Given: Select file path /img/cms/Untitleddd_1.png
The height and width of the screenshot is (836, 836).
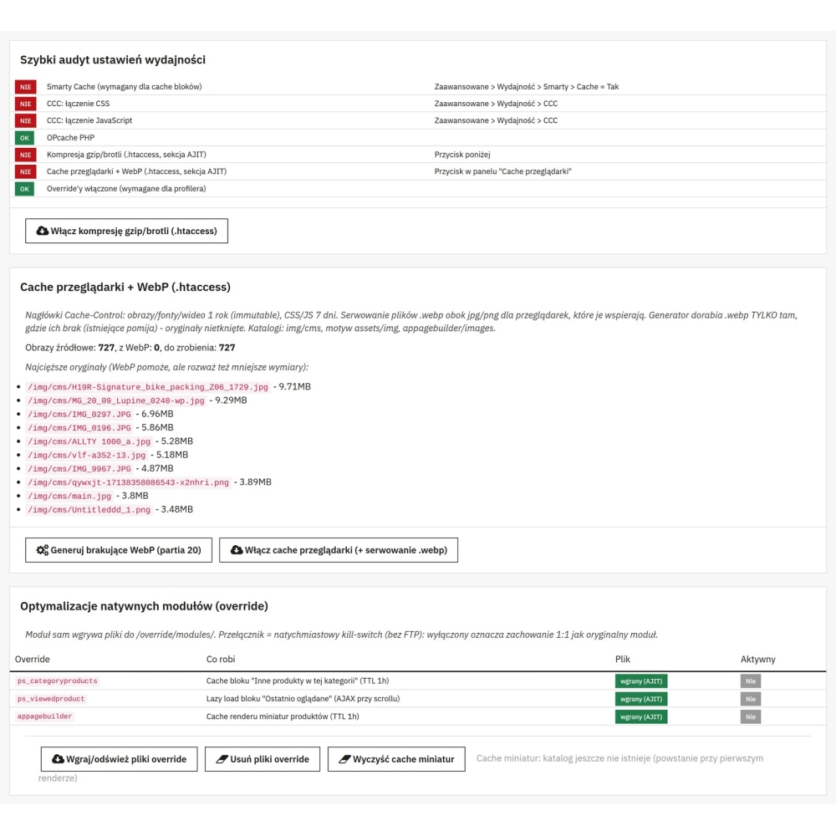Looking at the screenshot, I should [89, 510].
